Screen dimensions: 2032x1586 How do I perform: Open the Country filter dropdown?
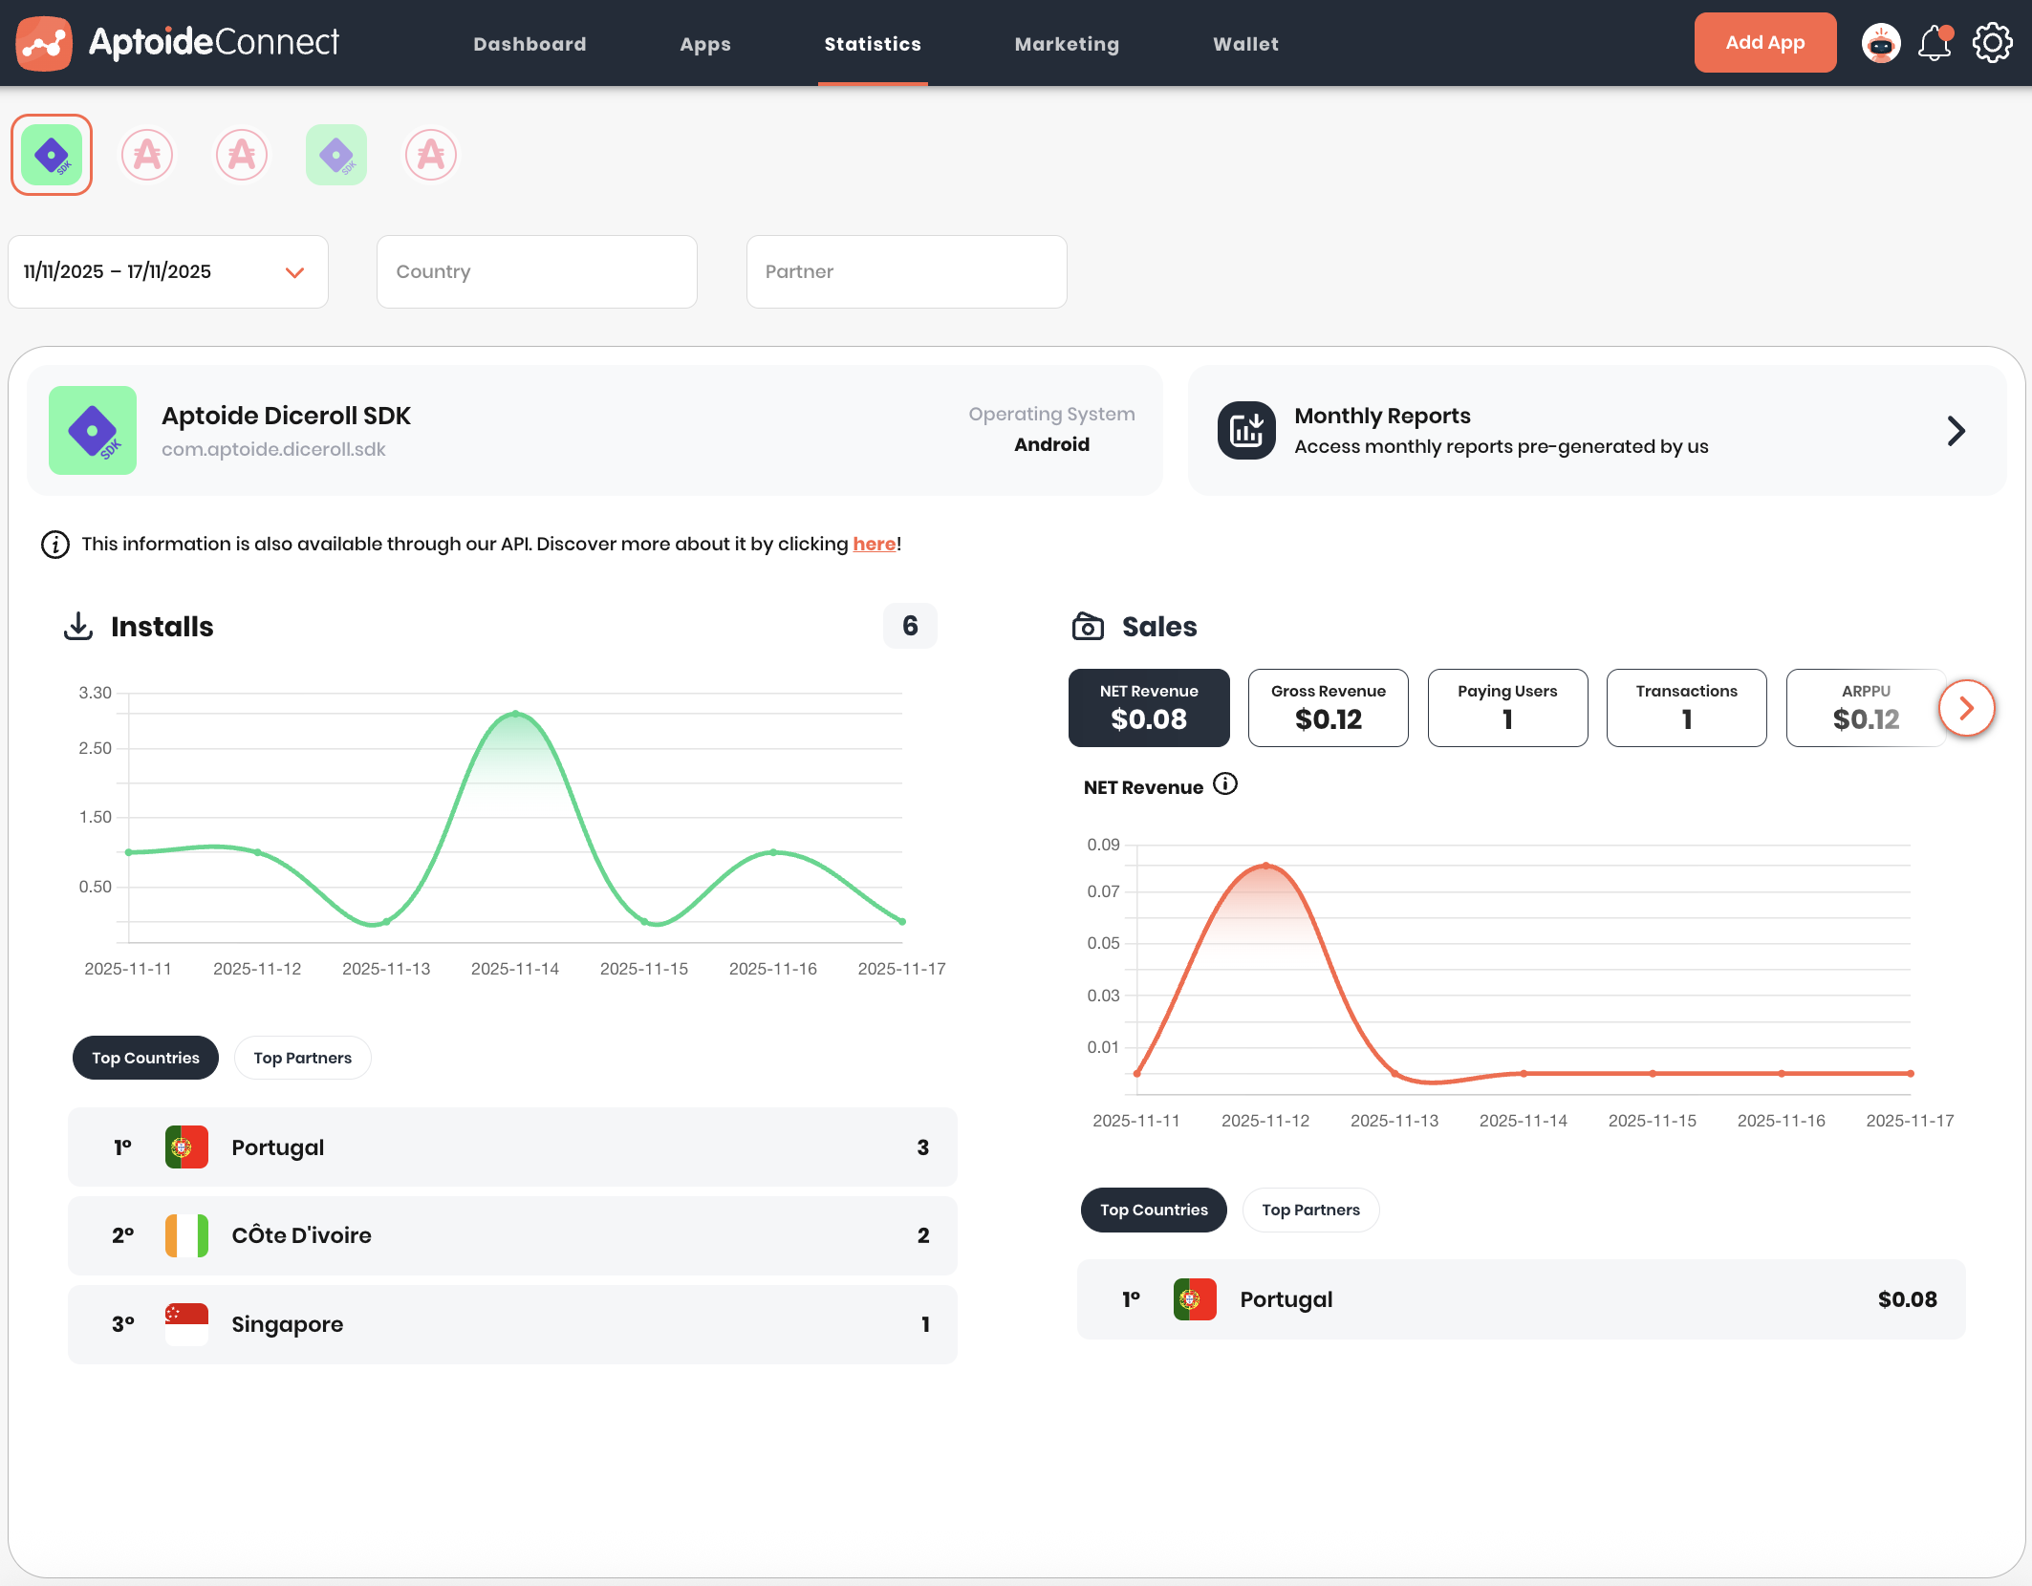pos(536,272)
